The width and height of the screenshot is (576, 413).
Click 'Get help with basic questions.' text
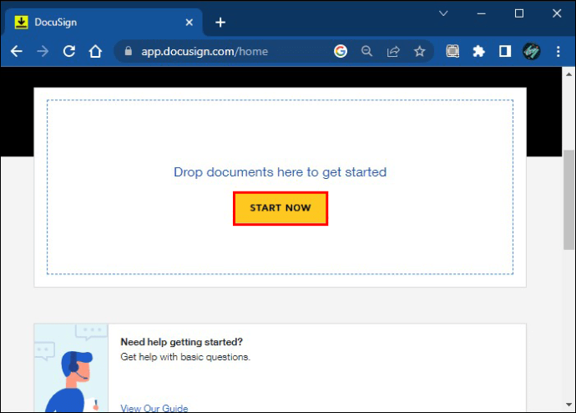185,357
